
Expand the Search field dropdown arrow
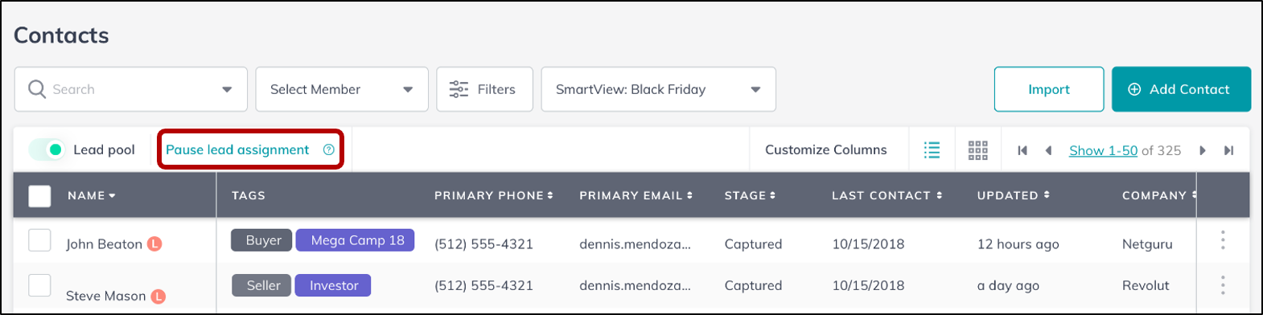227,90
